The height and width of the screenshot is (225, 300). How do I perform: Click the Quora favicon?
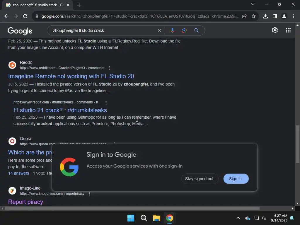12,141
